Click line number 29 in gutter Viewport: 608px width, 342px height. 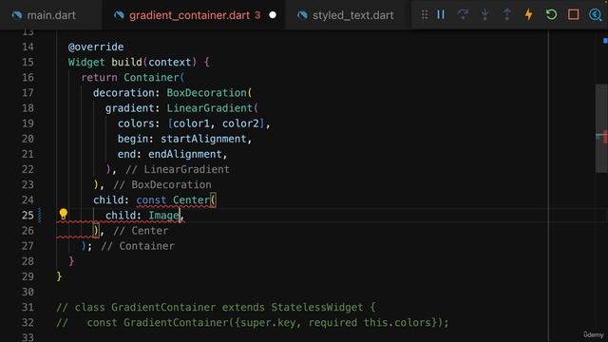(28, 276)
